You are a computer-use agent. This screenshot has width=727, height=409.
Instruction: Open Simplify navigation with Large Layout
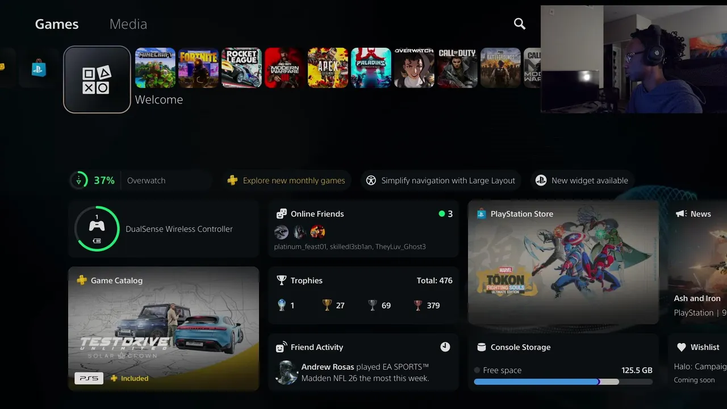pos(441,181)
